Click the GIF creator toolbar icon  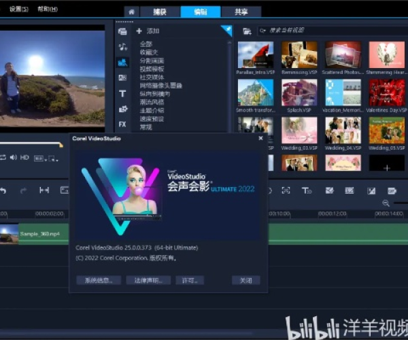[x=392, y=191]
